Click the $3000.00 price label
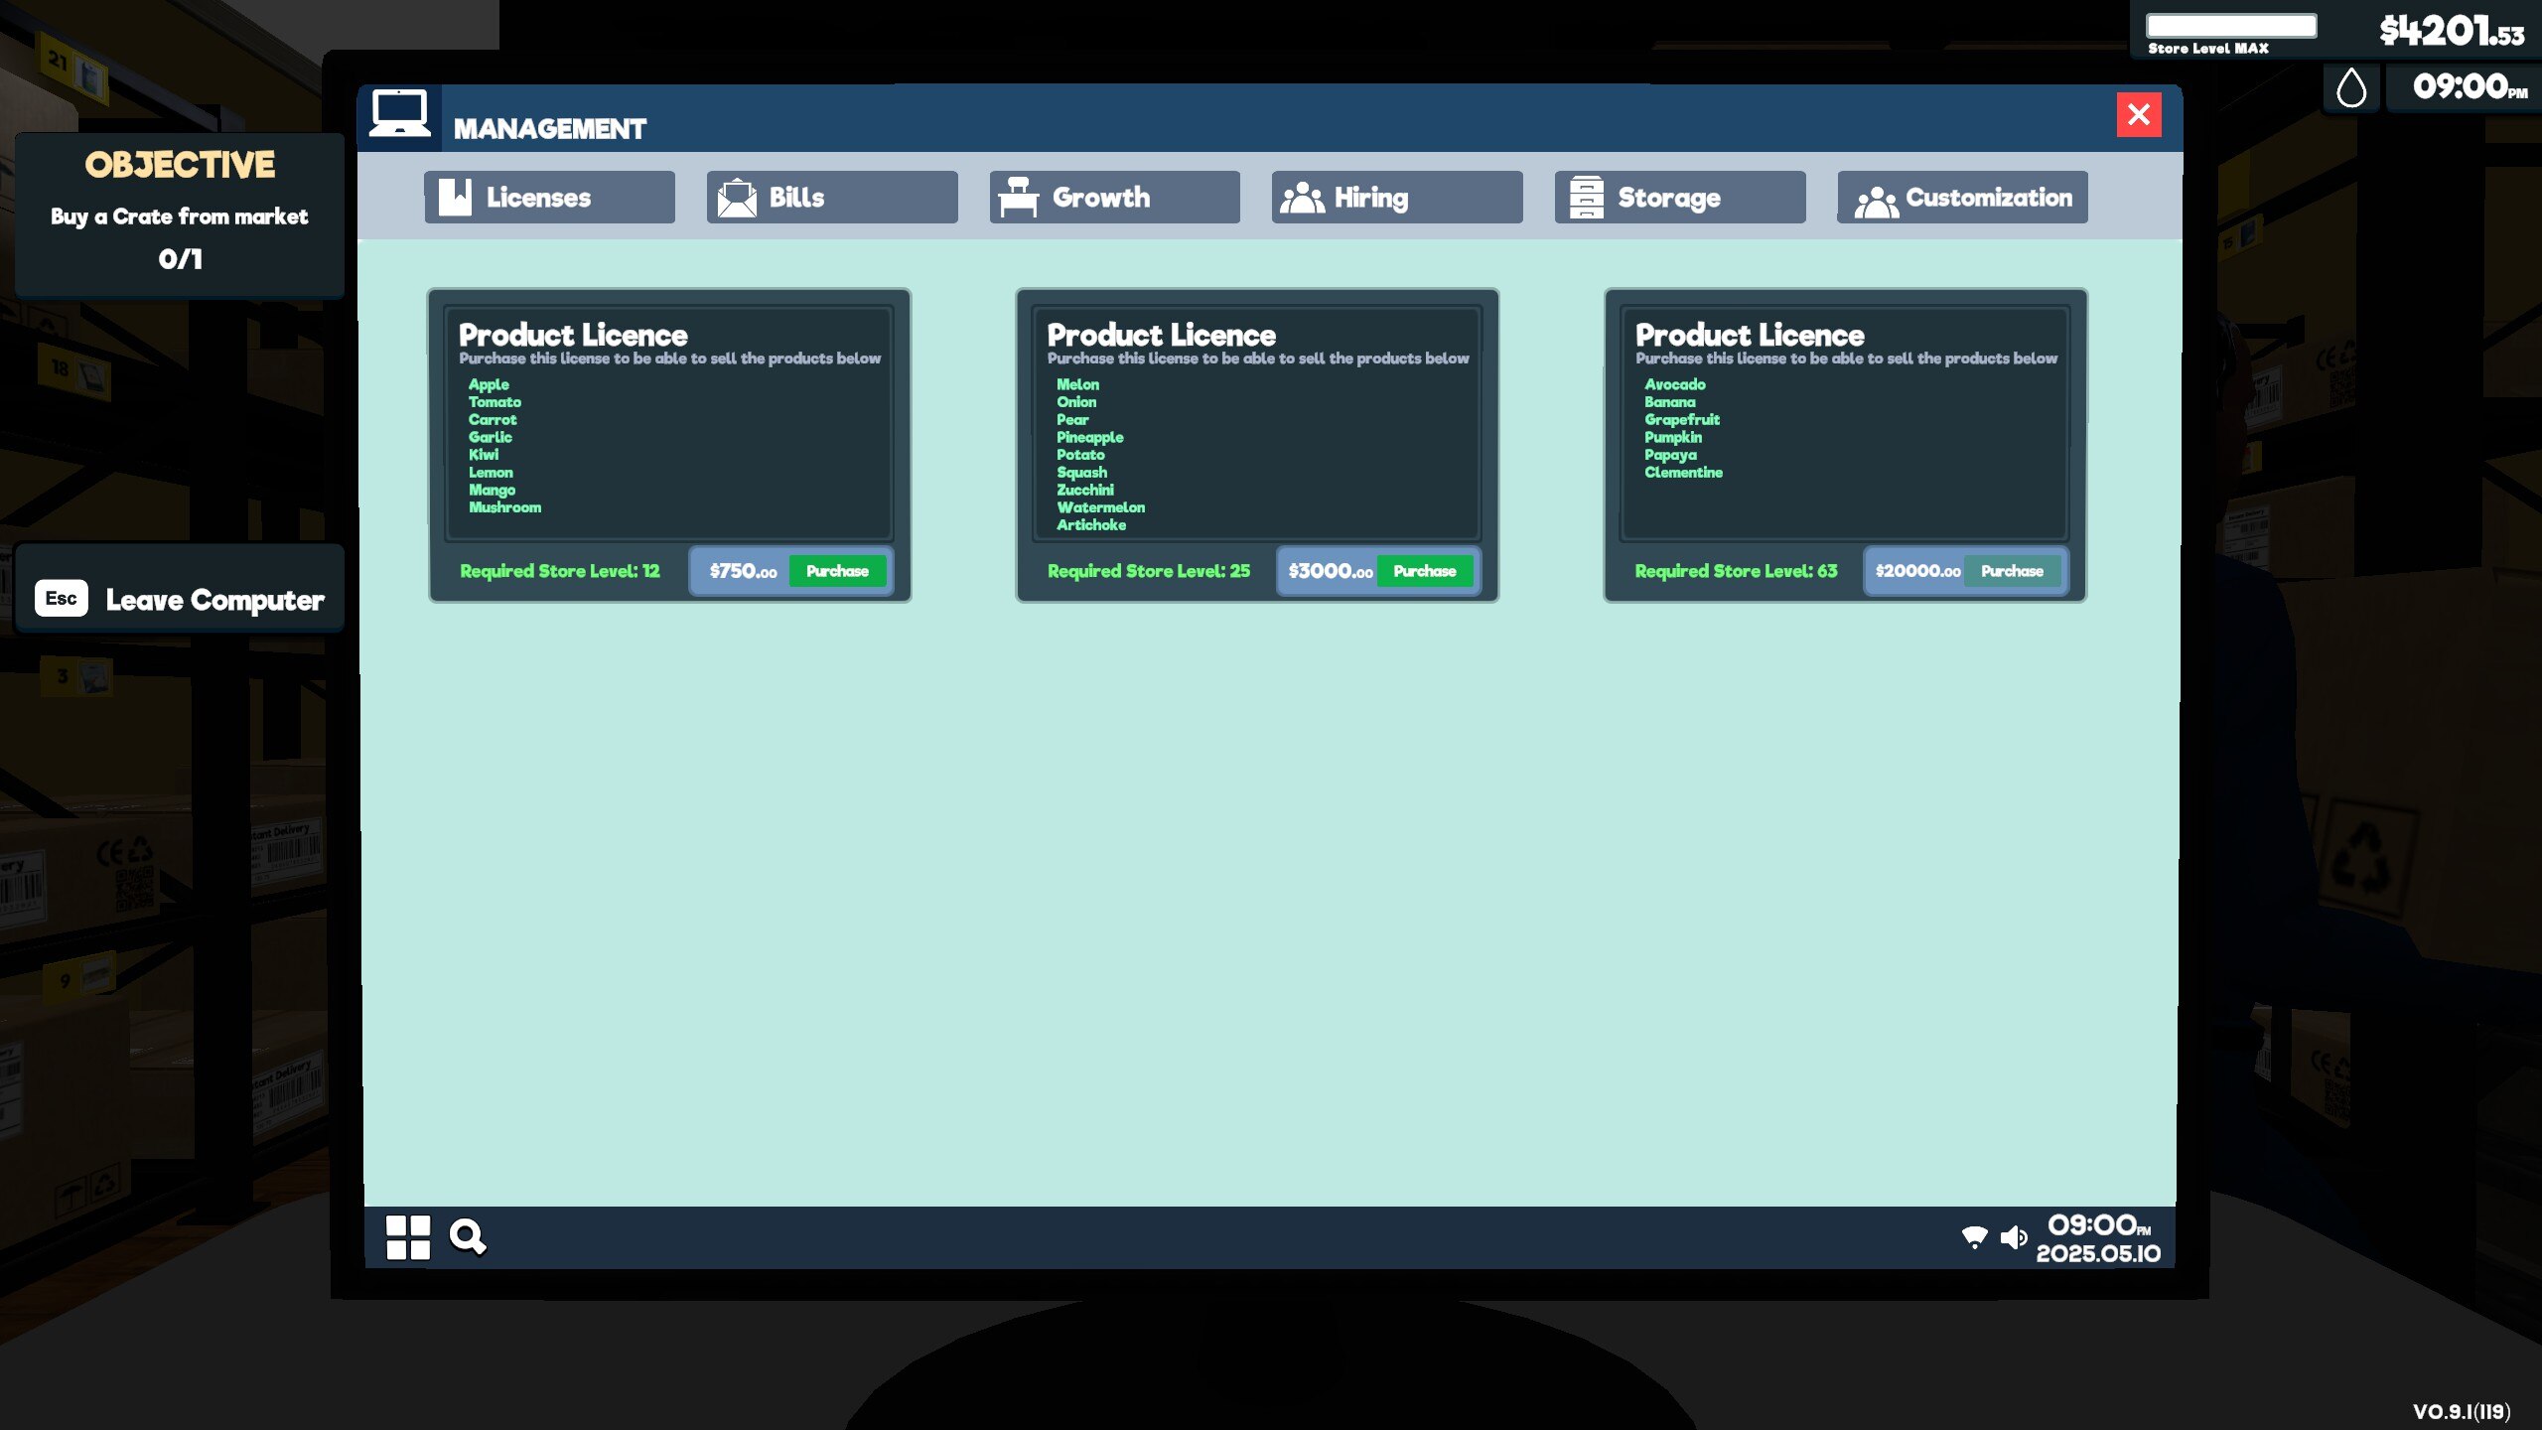 click(1330, 571)
